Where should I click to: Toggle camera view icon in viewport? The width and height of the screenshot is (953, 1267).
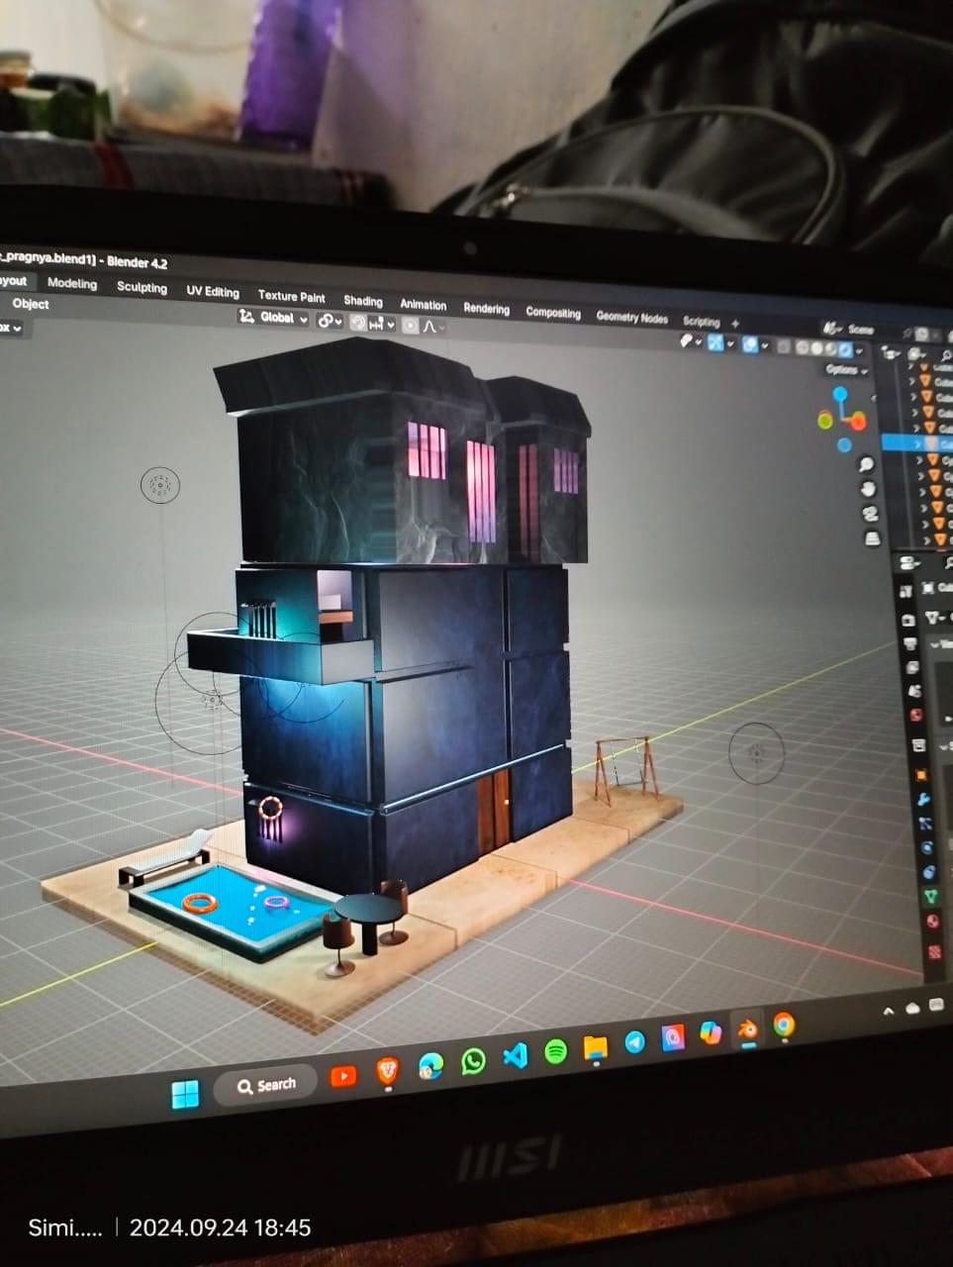[x=871, y=514]
